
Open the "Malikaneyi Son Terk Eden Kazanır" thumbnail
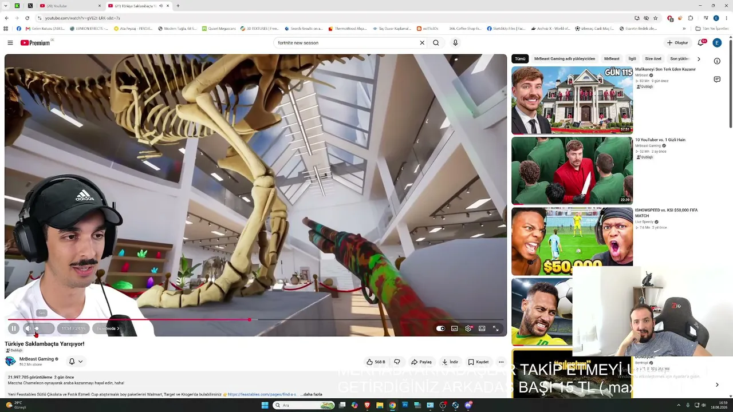click(572, 100)
